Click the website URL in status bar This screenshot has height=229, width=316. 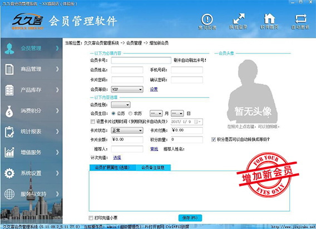point(293,227)
